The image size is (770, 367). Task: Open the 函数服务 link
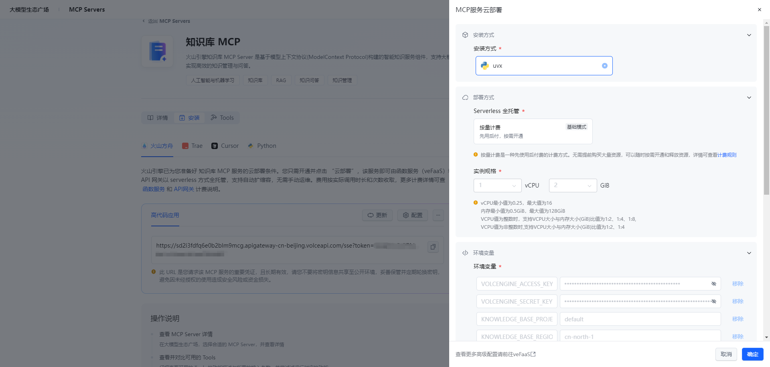pyautogui.click(x=154, y=189)
